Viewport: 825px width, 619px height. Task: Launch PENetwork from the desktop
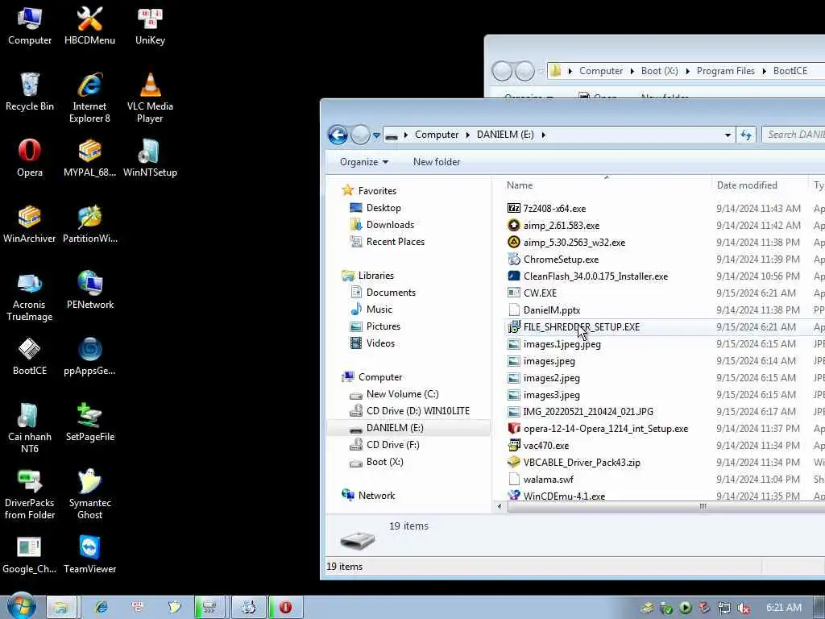click(89, 290)
